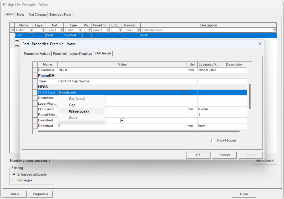Click the Port1 name cell in layout table

pos(24,35)
